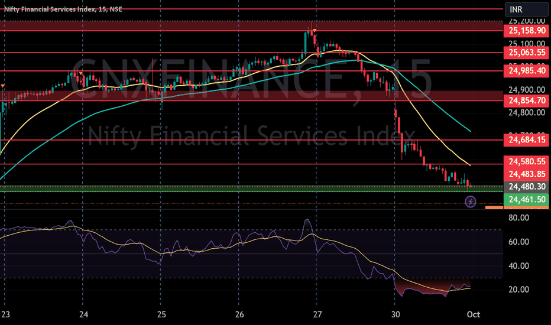Select the 24,580.55 price label
Viewport: 551px width, 325px height.
click(x=526, y=162)
